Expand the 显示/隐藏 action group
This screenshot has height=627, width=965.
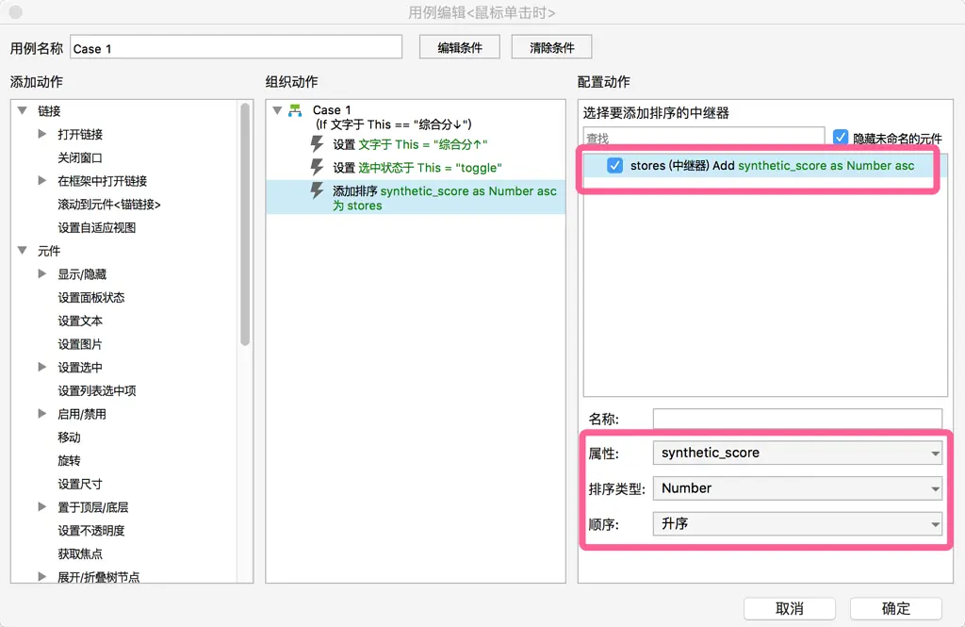pyautogui.click(x=42, y=274)
